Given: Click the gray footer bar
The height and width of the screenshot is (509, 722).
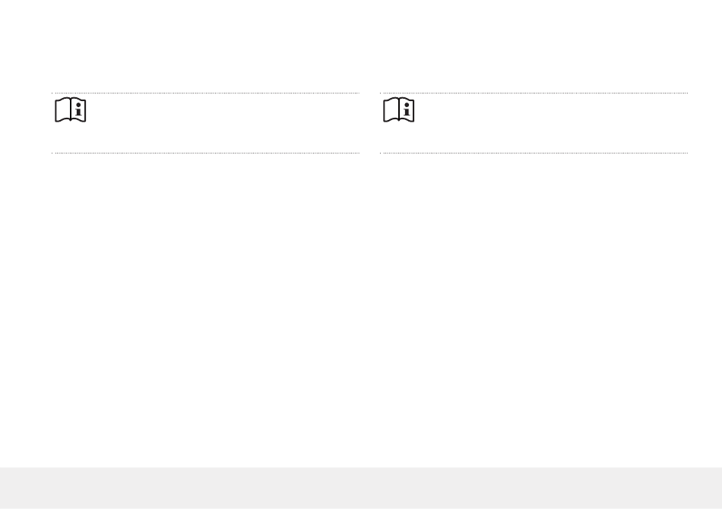Looking at the screenshot, I should pos(361,488).
